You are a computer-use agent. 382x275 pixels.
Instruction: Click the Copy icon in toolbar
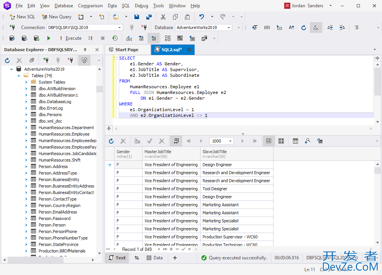click(x=175, y=17)
